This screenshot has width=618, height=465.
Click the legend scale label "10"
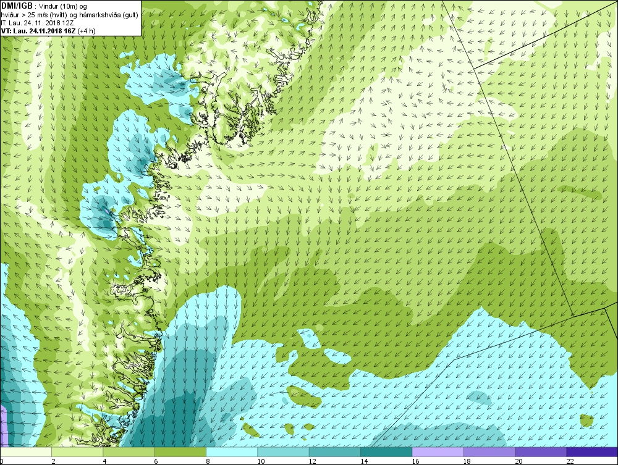click(261, 461)
